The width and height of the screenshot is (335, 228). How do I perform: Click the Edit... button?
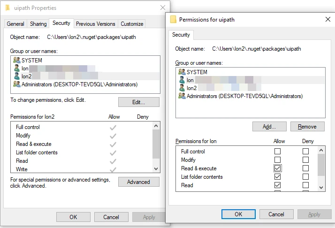coord(139,102)
